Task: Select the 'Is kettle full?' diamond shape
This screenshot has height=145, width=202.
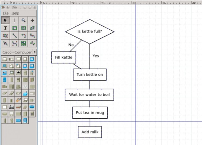Action: click(90, 31)
